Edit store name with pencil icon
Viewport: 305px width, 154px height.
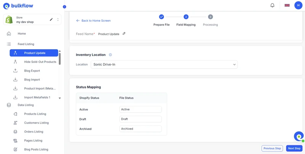click(51, 19)
